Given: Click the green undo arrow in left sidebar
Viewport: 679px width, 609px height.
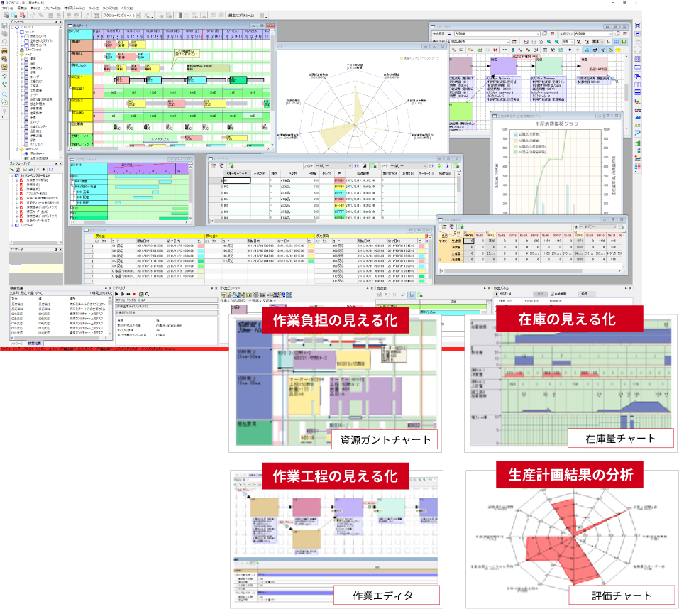Looking at the screenshot, I should (x=4, y=76).
